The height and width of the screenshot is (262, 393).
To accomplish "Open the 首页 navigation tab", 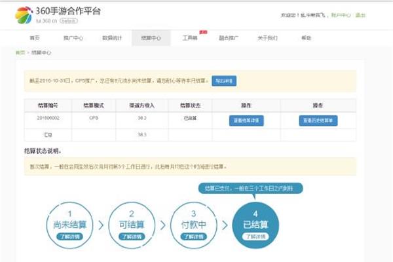I will [35, 38].
